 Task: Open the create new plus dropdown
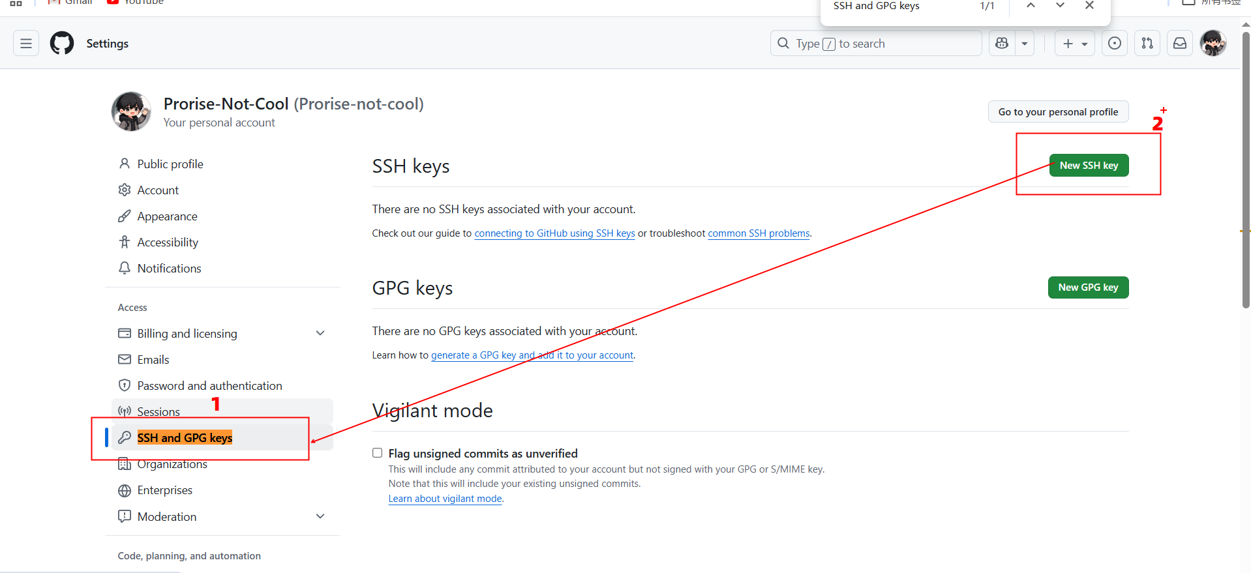pyautogui.click(x=1074, y=44)
